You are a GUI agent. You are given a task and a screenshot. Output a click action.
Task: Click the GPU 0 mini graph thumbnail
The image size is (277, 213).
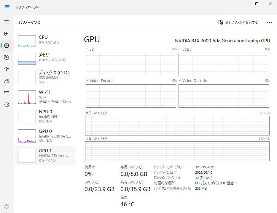(x=27, y=136)
